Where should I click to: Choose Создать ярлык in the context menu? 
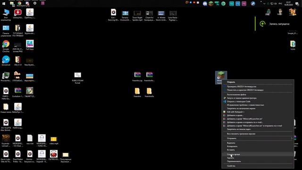258,154
